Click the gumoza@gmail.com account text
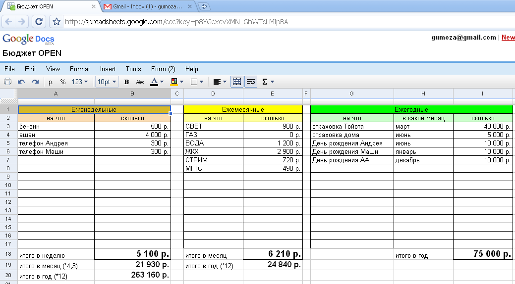This screenshot has width=515, height=284. point(463,38)
